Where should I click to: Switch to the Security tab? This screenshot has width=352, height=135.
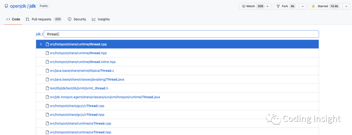tap(77, 19)
